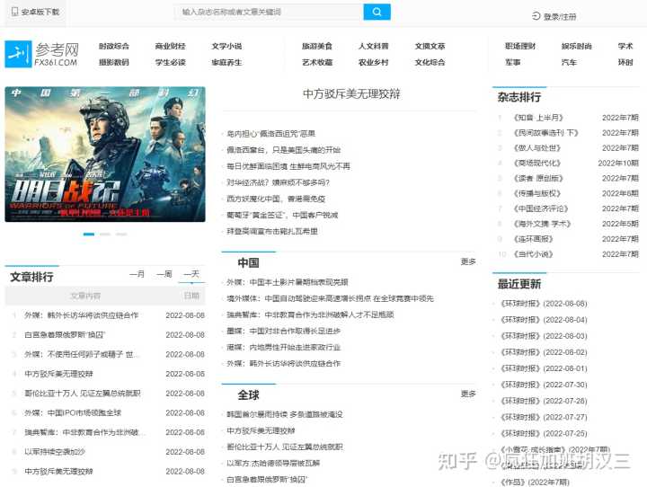Viewport: 647px width, 487px height.
Task: Select the second carousel indicator dot
Action: pyautogui.click(x=105, y=235)
